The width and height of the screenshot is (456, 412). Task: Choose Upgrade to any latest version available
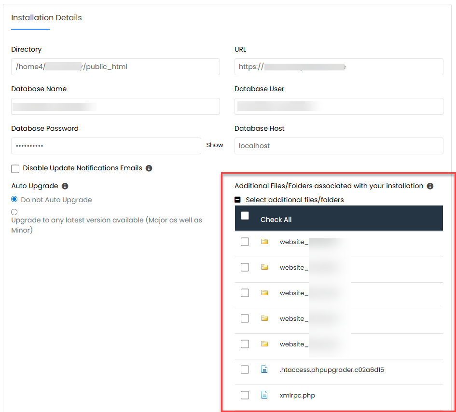(x=14, y=212)
